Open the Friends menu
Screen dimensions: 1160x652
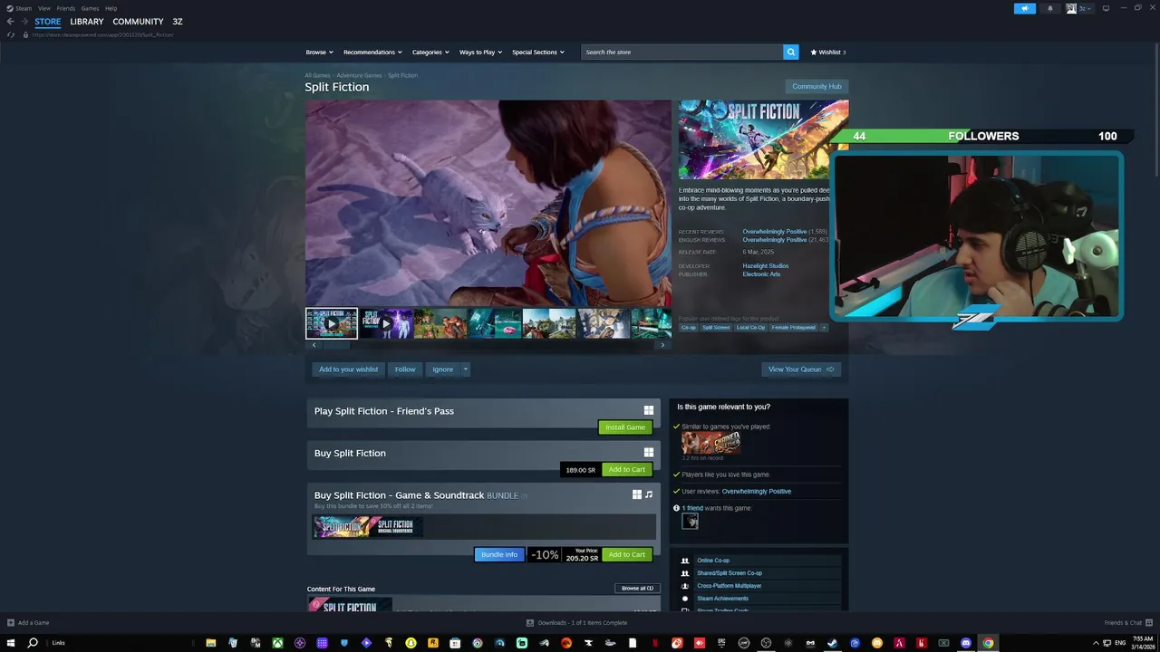click(66, 8)
